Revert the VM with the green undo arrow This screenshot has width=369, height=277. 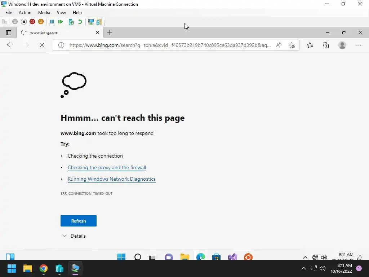(80, 22)
